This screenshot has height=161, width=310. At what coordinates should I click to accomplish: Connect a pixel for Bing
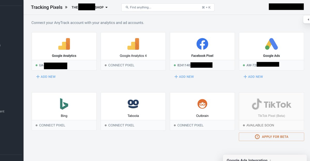[x=52, y=125]
